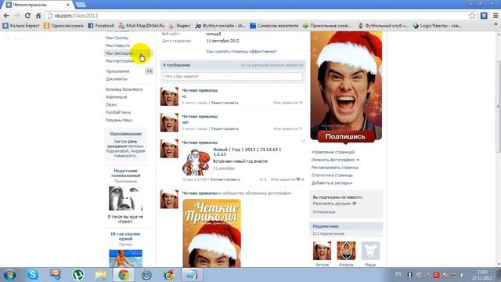Open follower Маша's avatar
Screen dimensions: 501x282
point(370,251)
